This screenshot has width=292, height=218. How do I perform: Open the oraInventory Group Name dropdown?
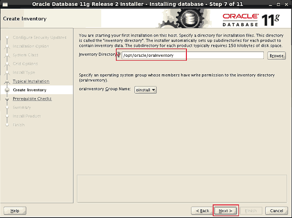click(x=146, y=90)
